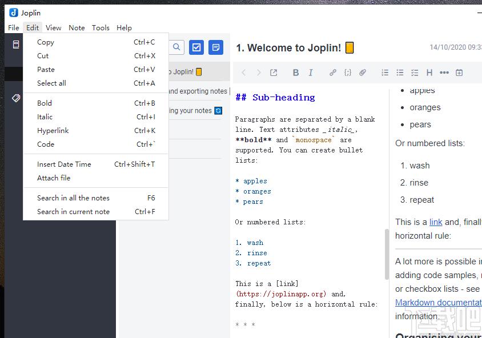Insert code block with braces icon
The height and width of the screenshot is (338, 482).
click(x=348, y=73)
